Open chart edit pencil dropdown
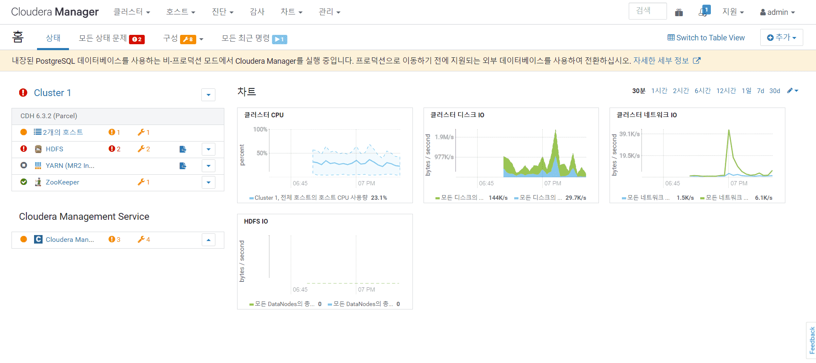Image resolution: width=816 pixels, height=363 pixels. (793, 91)
